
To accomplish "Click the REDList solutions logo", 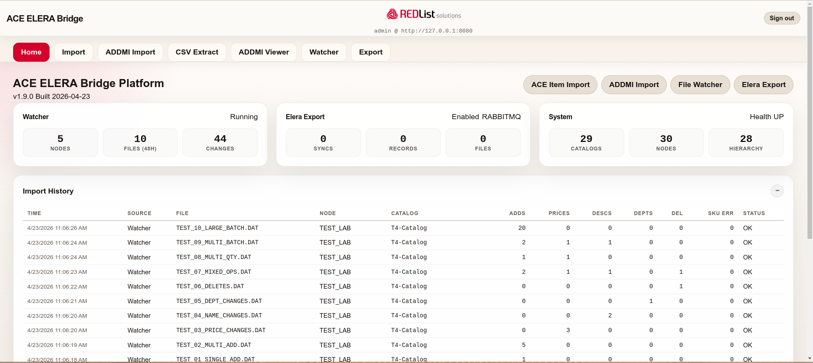I will [x=423, y=14].
